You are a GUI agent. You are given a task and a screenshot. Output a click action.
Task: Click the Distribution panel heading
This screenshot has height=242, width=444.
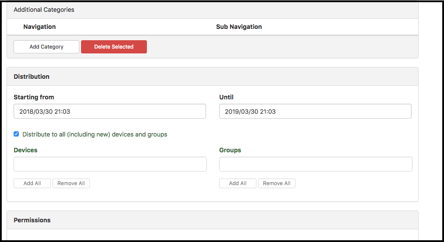32,77
